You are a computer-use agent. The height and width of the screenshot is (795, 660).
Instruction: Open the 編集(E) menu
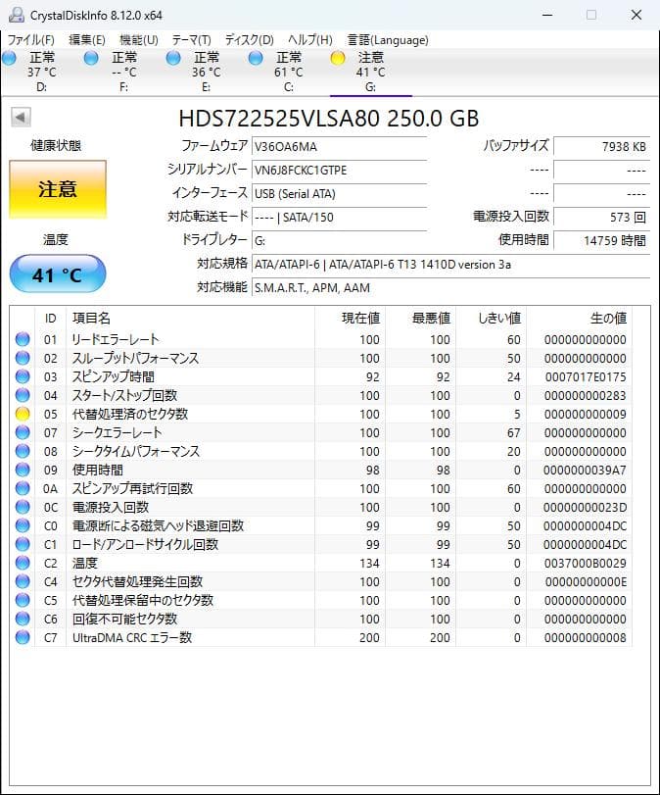87,40
